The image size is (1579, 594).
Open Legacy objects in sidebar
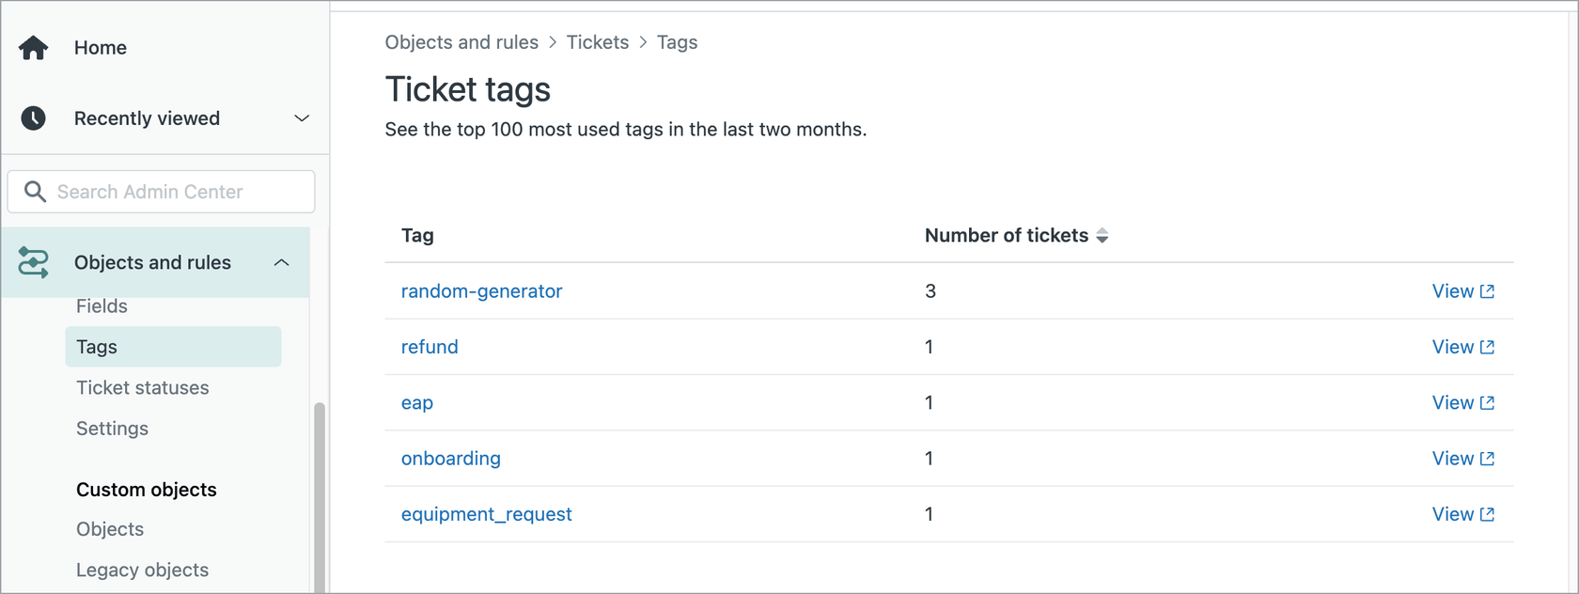[x=143, y=570]
